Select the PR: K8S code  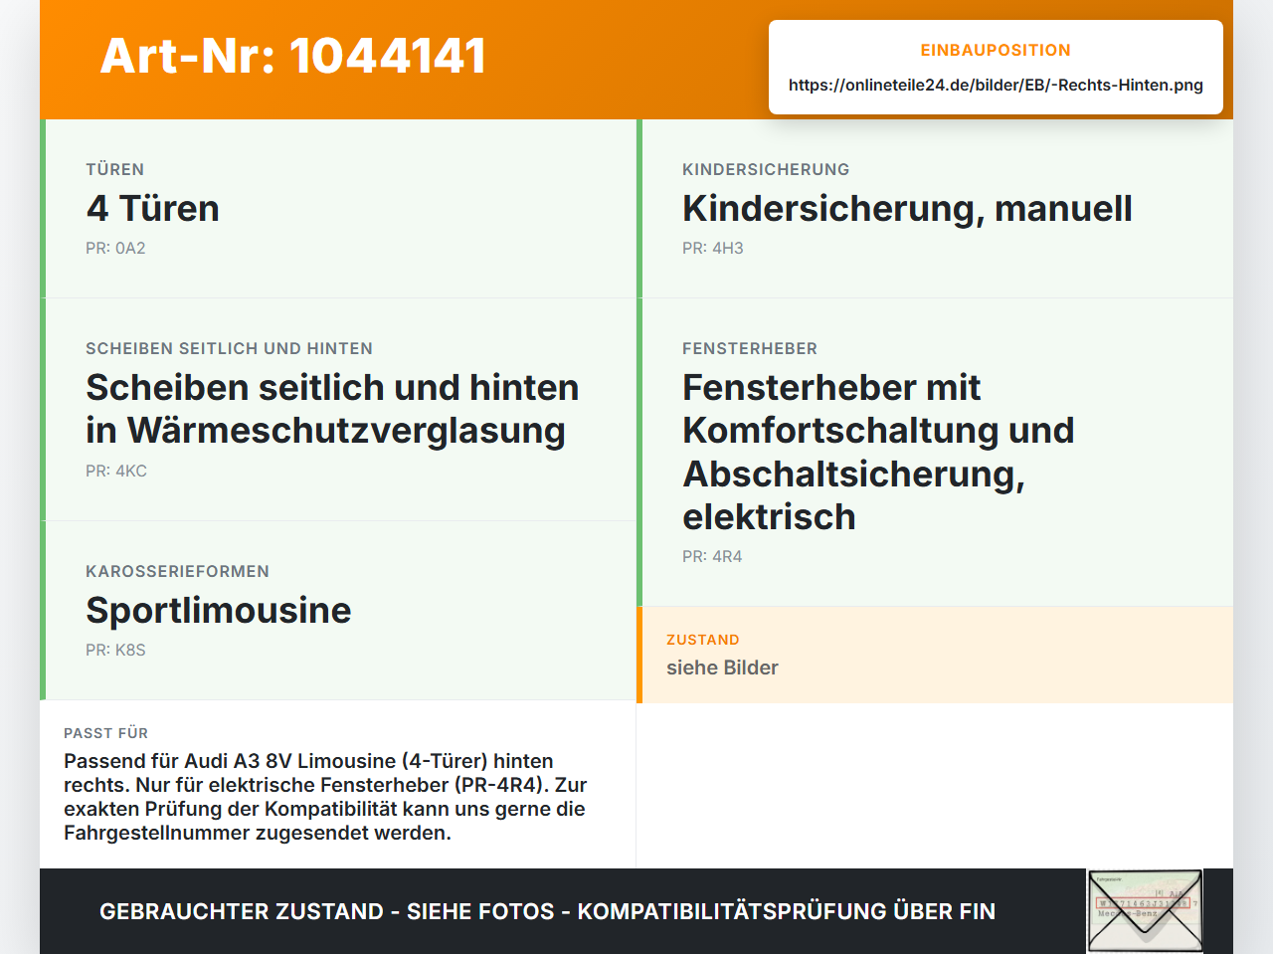115,651
